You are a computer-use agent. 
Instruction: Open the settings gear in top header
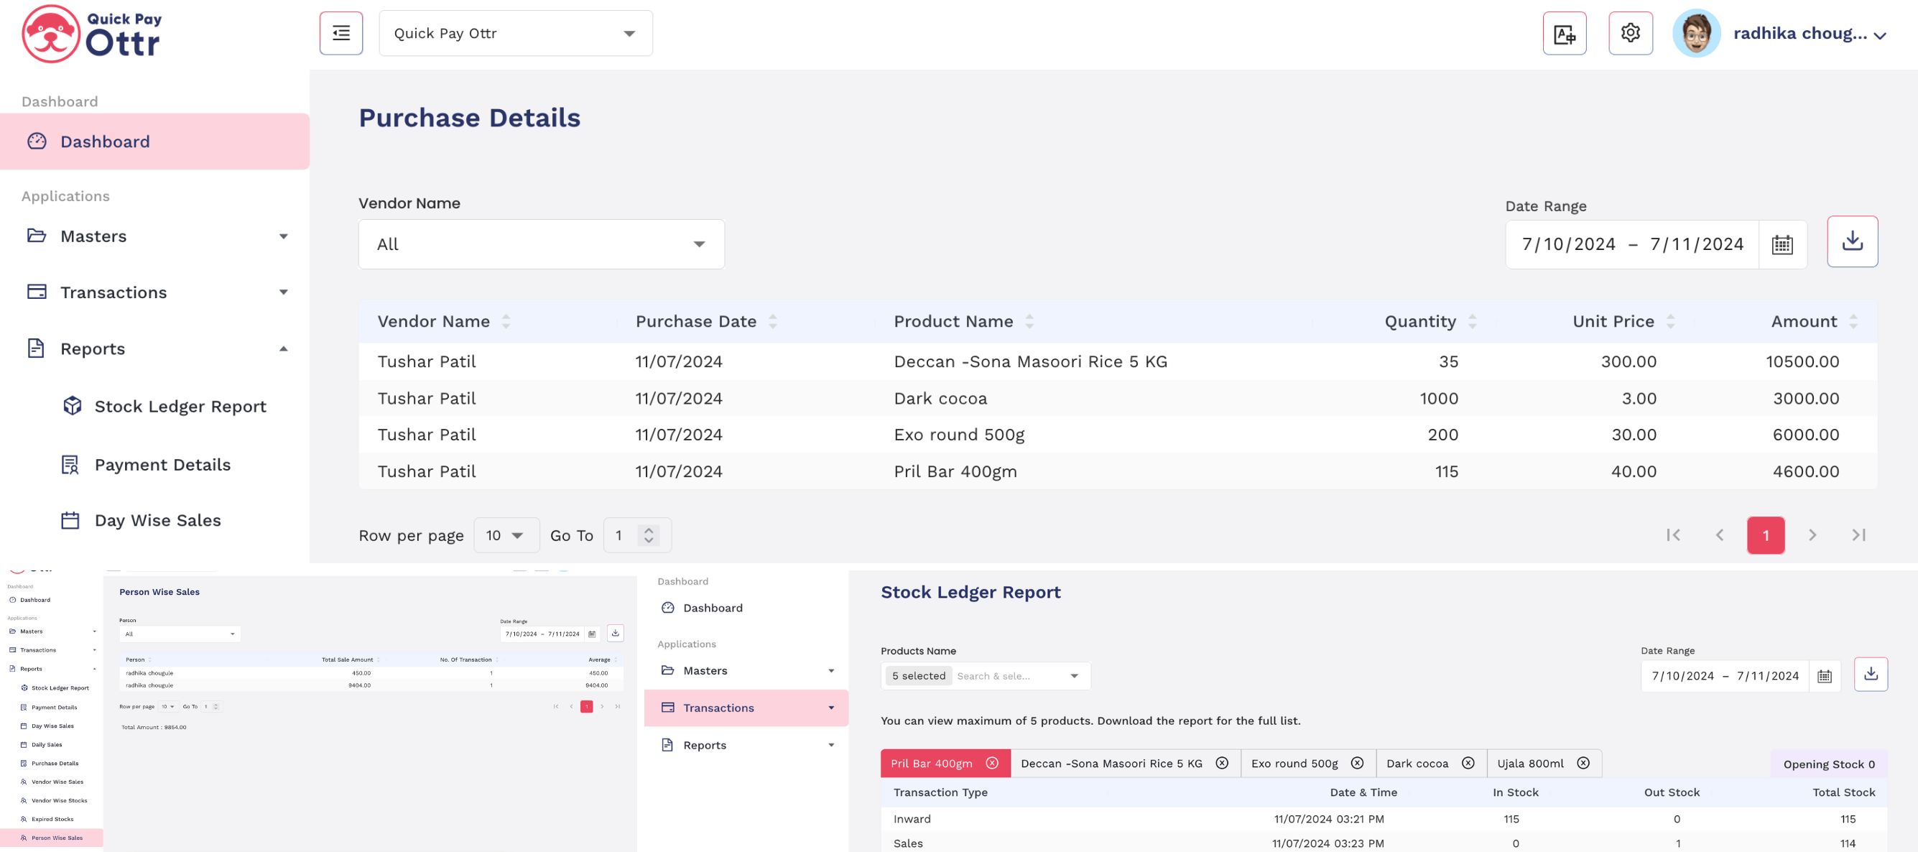[x=1630, y=33]
